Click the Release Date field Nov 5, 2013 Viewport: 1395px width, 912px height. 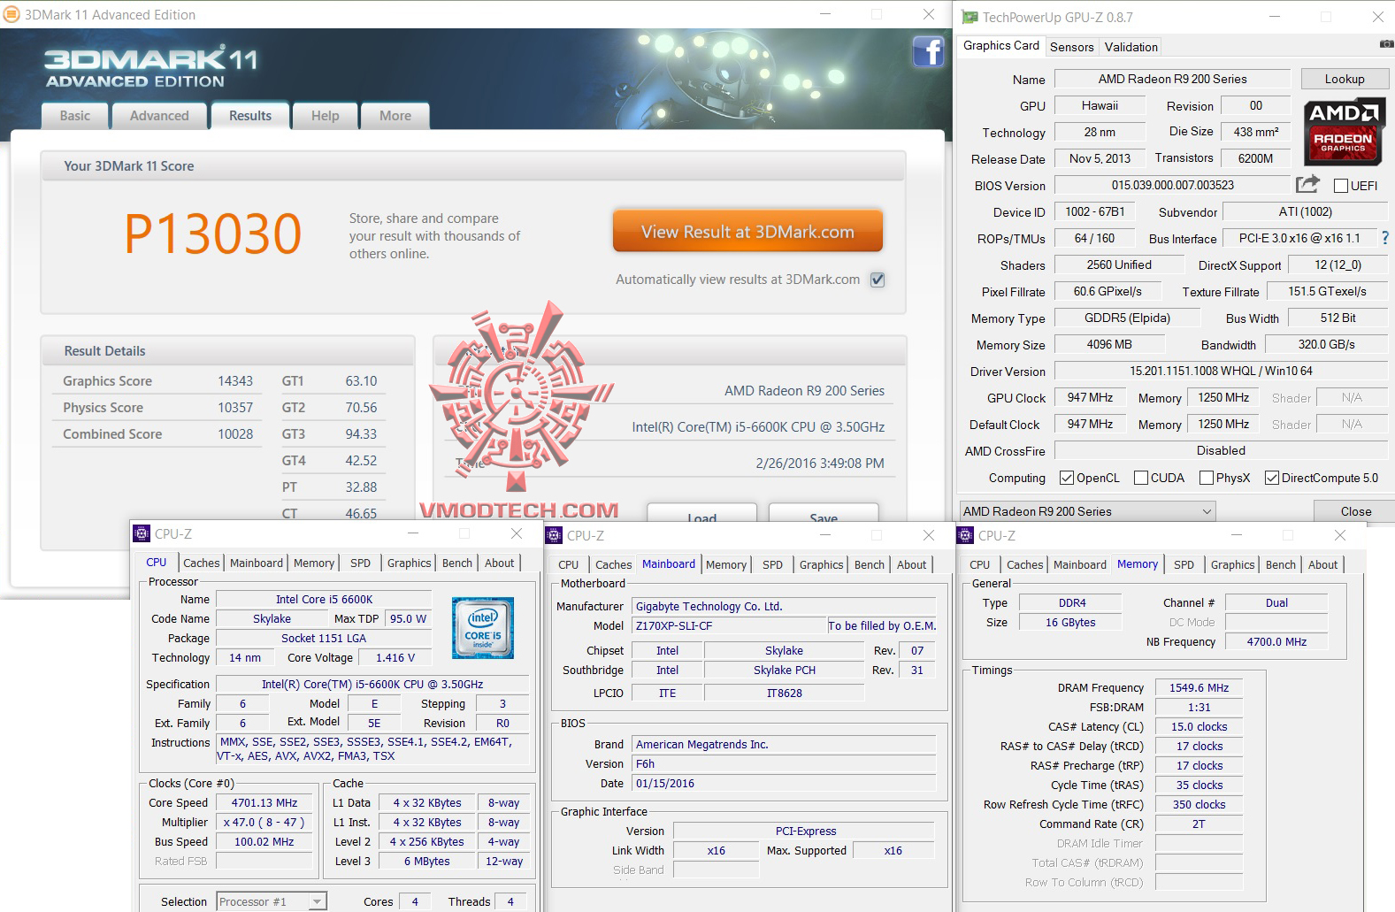click(x=1100, y=158)
